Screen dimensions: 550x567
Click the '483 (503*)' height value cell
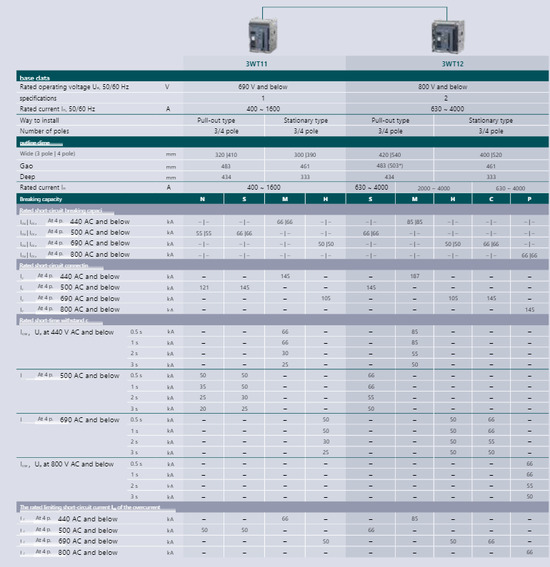[x=389, y=165]
